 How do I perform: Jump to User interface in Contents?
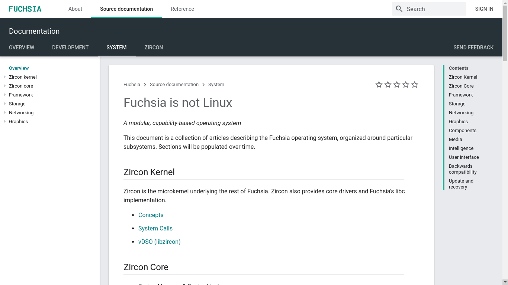[x=464, y=157]
